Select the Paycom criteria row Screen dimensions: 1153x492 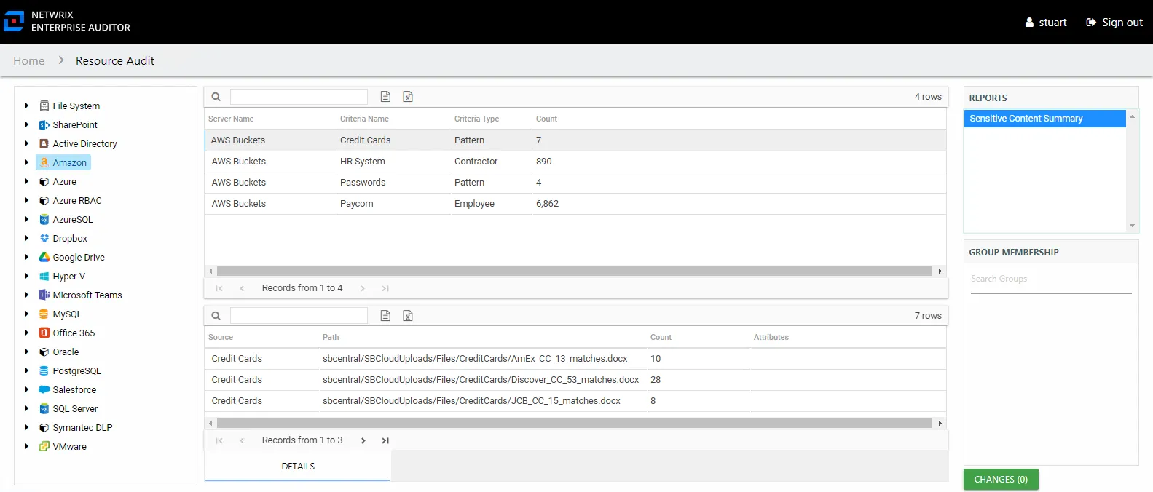(575, 204)
